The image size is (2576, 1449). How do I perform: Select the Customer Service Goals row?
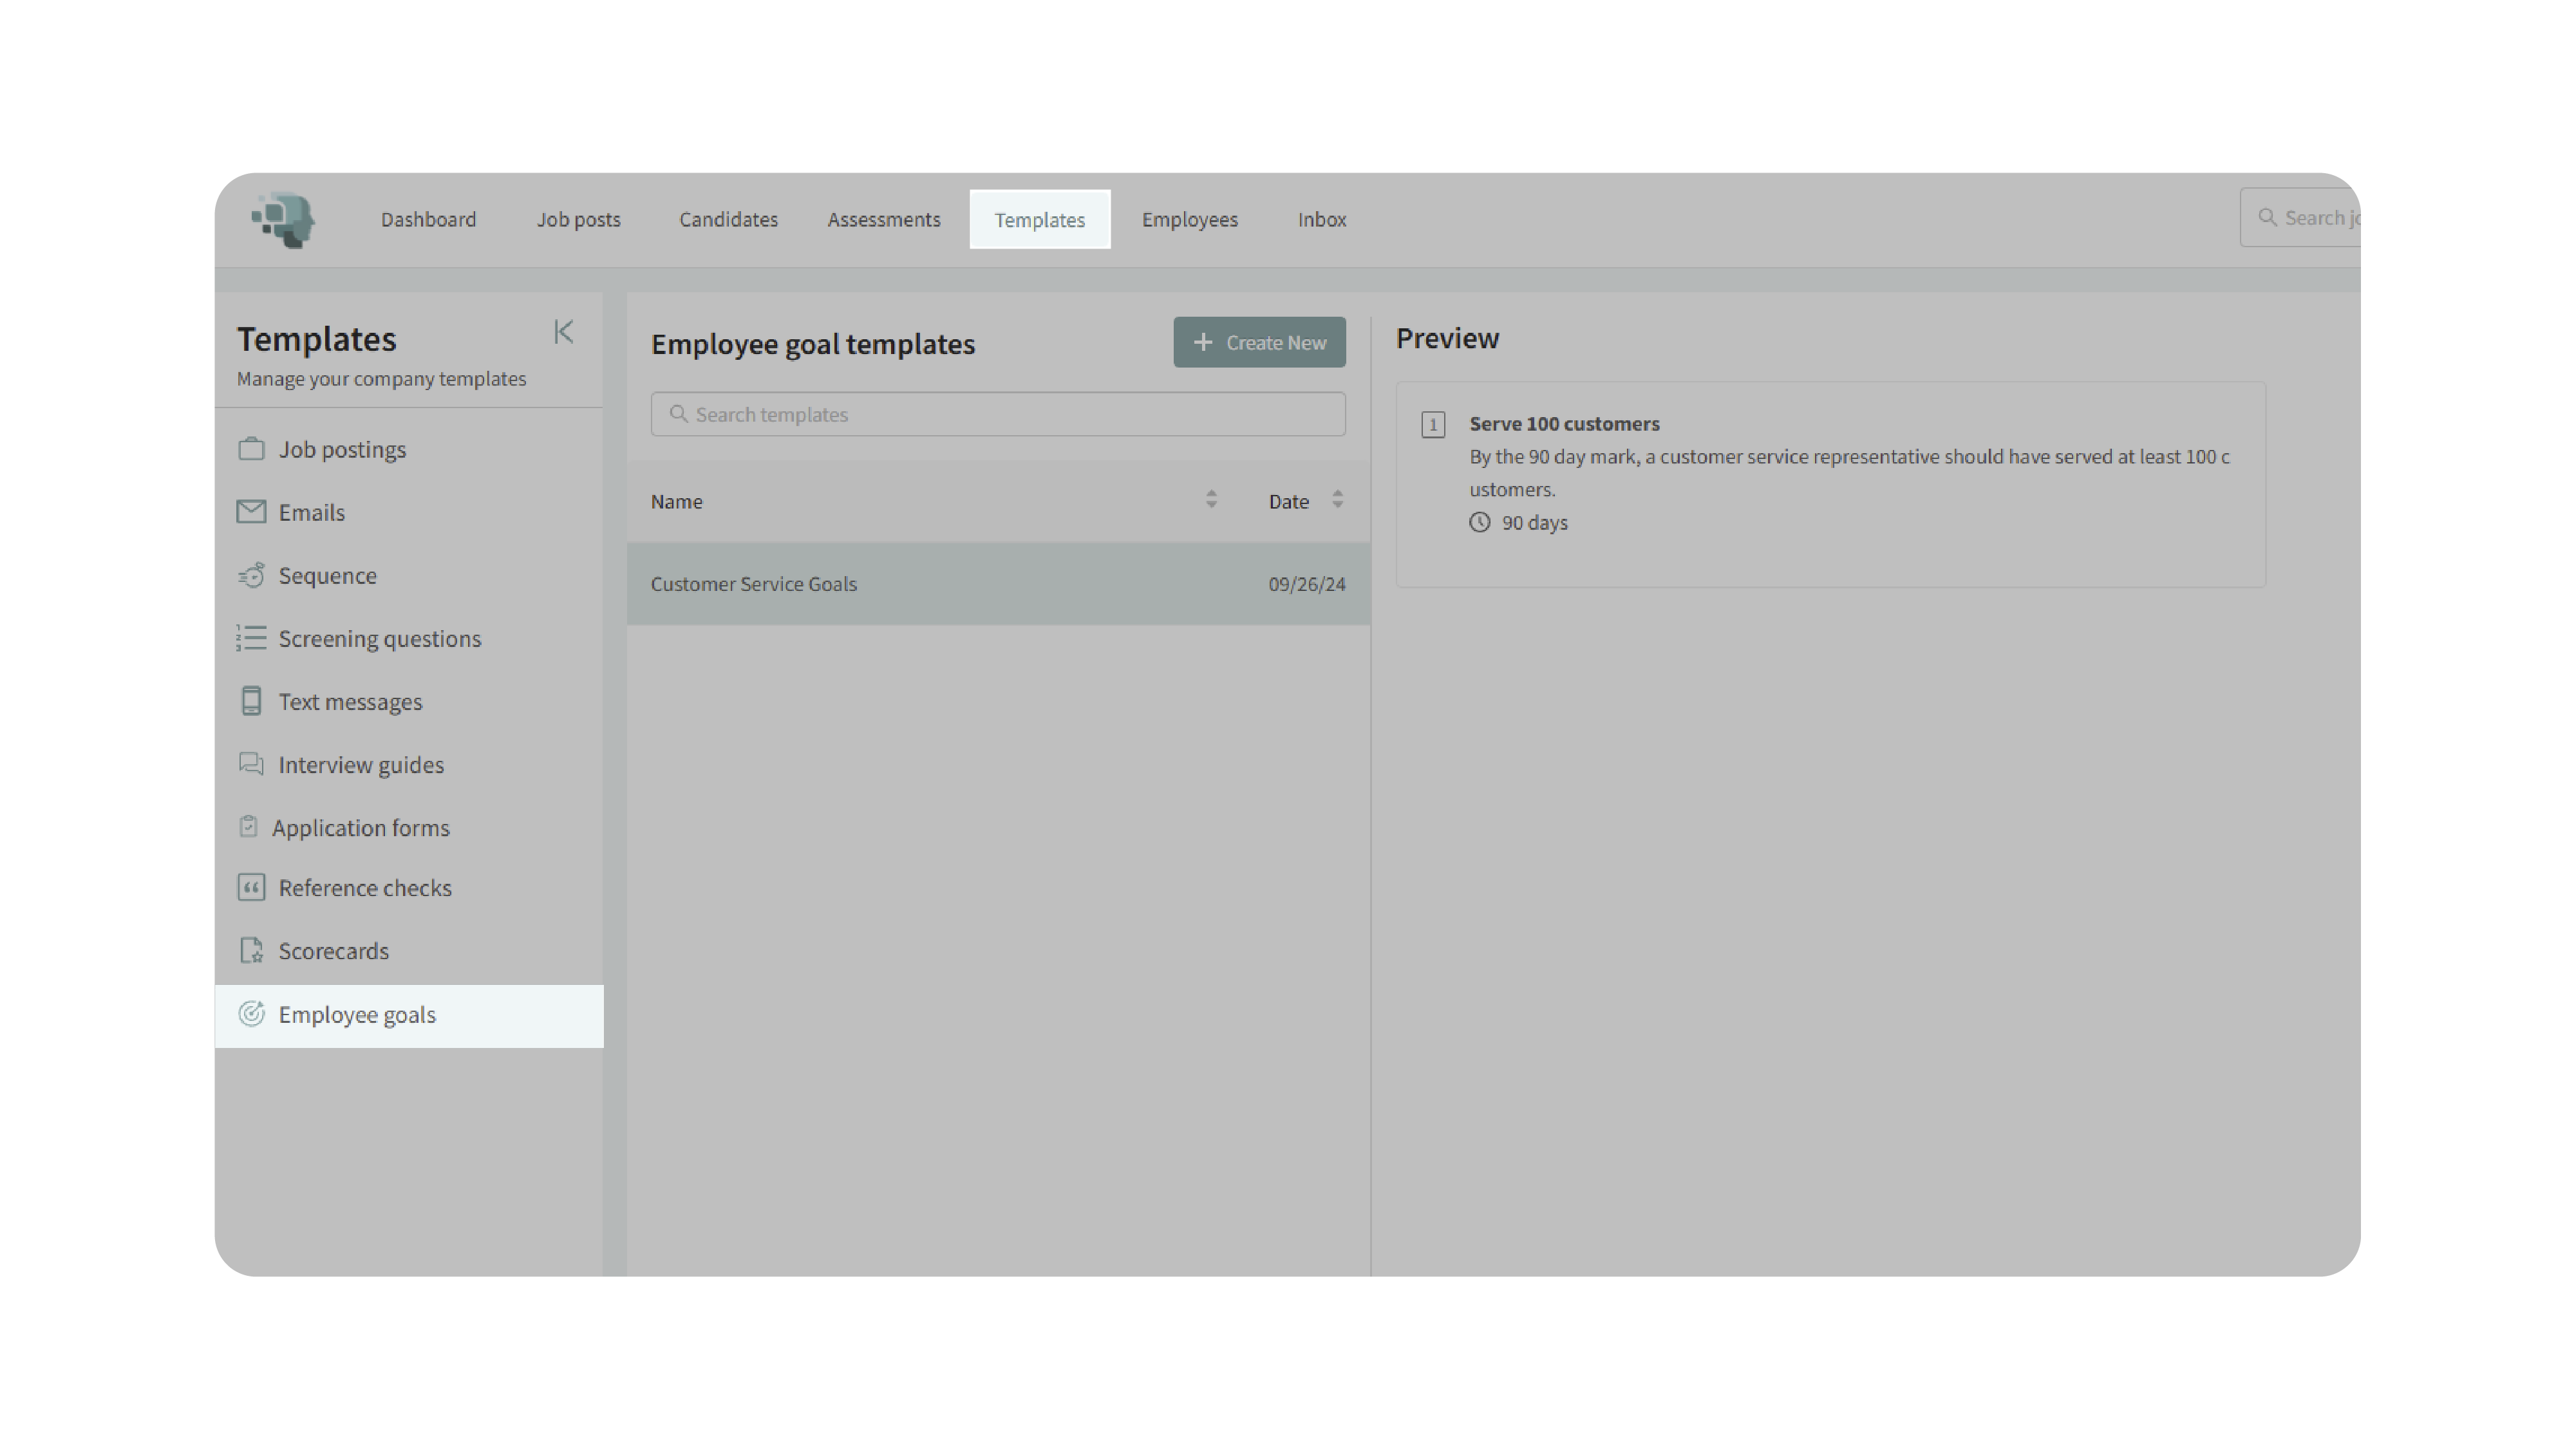coord(997,584)
